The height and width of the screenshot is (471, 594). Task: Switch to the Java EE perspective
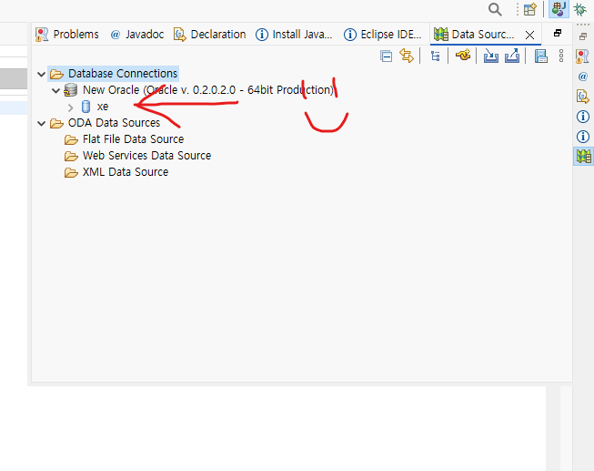click(559, 9)
